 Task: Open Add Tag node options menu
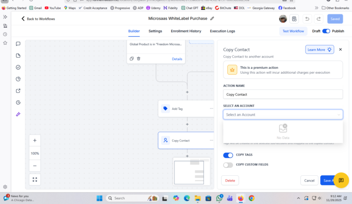pos(212,108)
